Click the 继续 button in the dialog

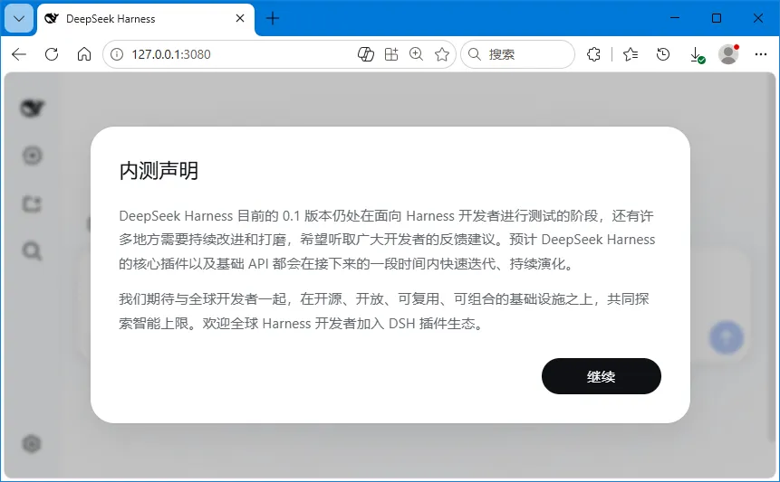601,376
